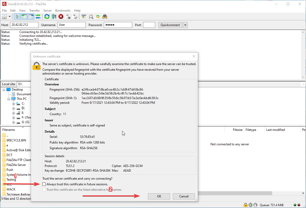Image resolution: width=306 pixels, height=208 pixels.
Task: Expand the C: drive node
Action: [x=13, y=104]
